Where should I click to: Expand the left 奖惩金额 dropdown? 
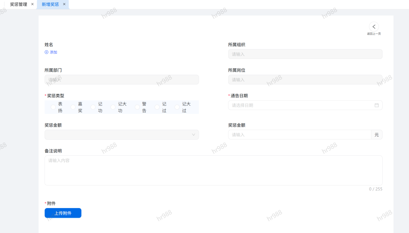click(x=122, y=135)
